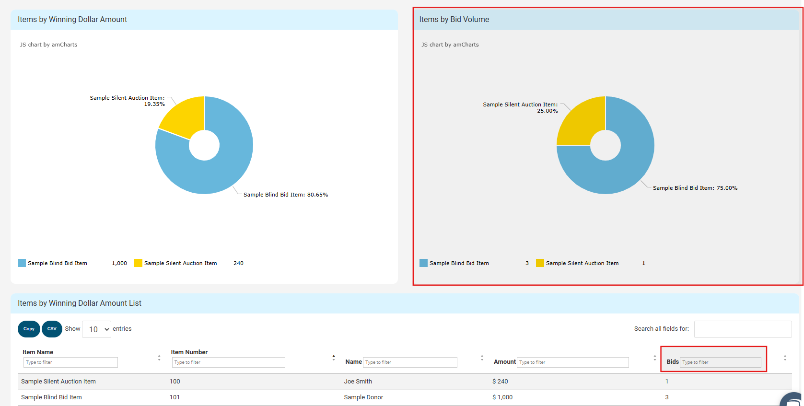Open amCharts link in Winning Dollar Amount chart

point(48,45)
